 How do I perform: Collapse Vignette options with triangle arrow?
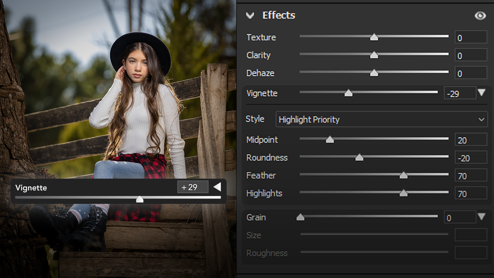click(481, 92)
